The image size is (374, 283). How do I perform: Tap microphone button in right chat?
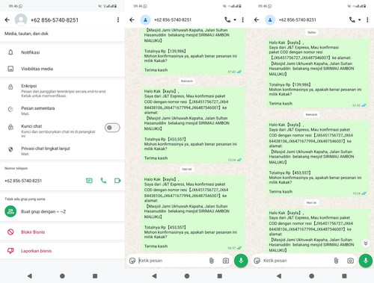click(x=366, y=261)
